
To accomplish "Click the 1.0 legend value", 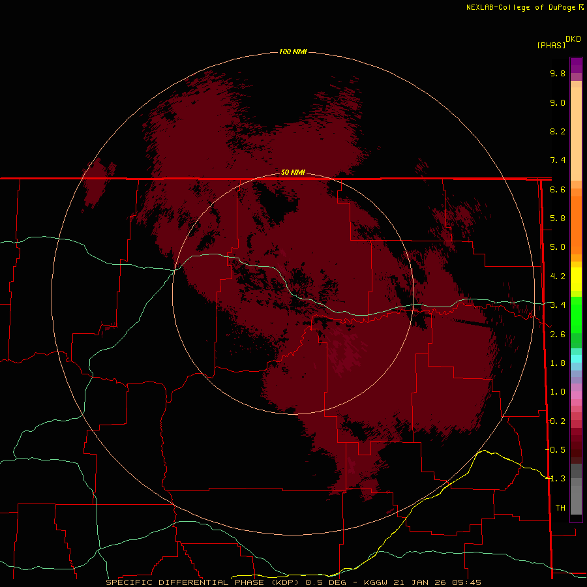I will 558,392.
